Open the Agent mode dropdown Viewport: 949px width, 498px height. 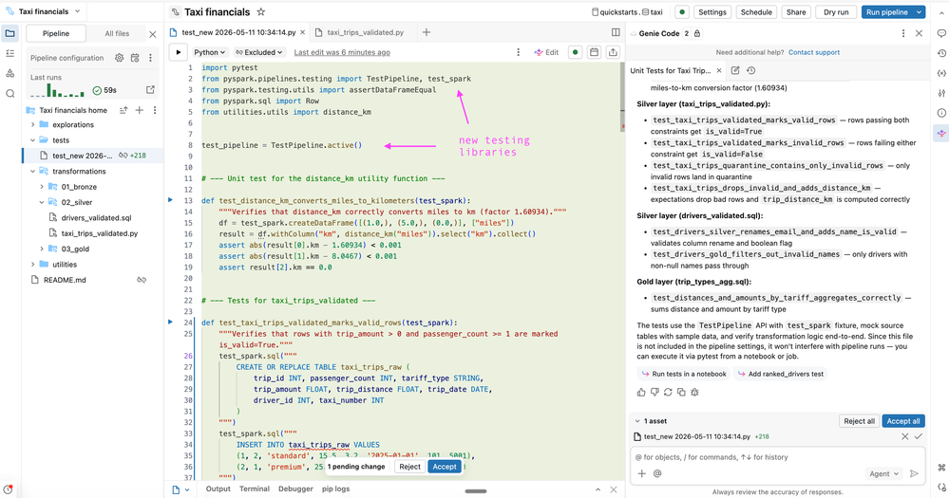coord(884,474)
